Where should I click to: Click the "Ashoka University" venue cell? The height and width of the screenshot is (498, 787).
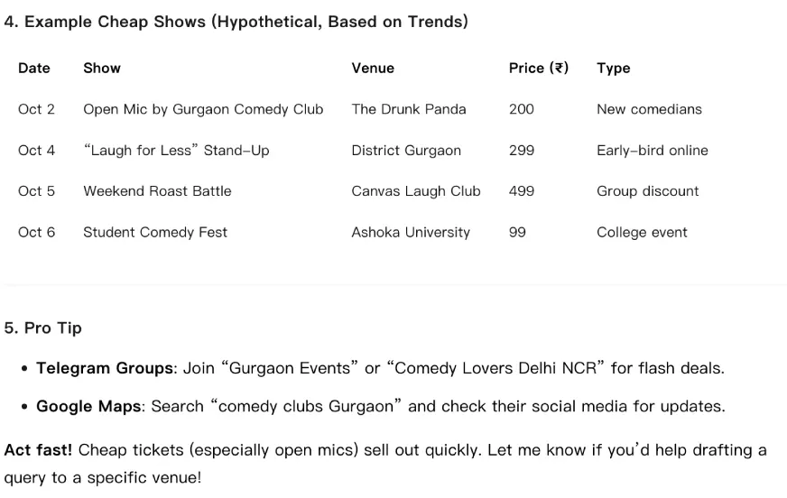pyautogui.click(x=411, y=232)
